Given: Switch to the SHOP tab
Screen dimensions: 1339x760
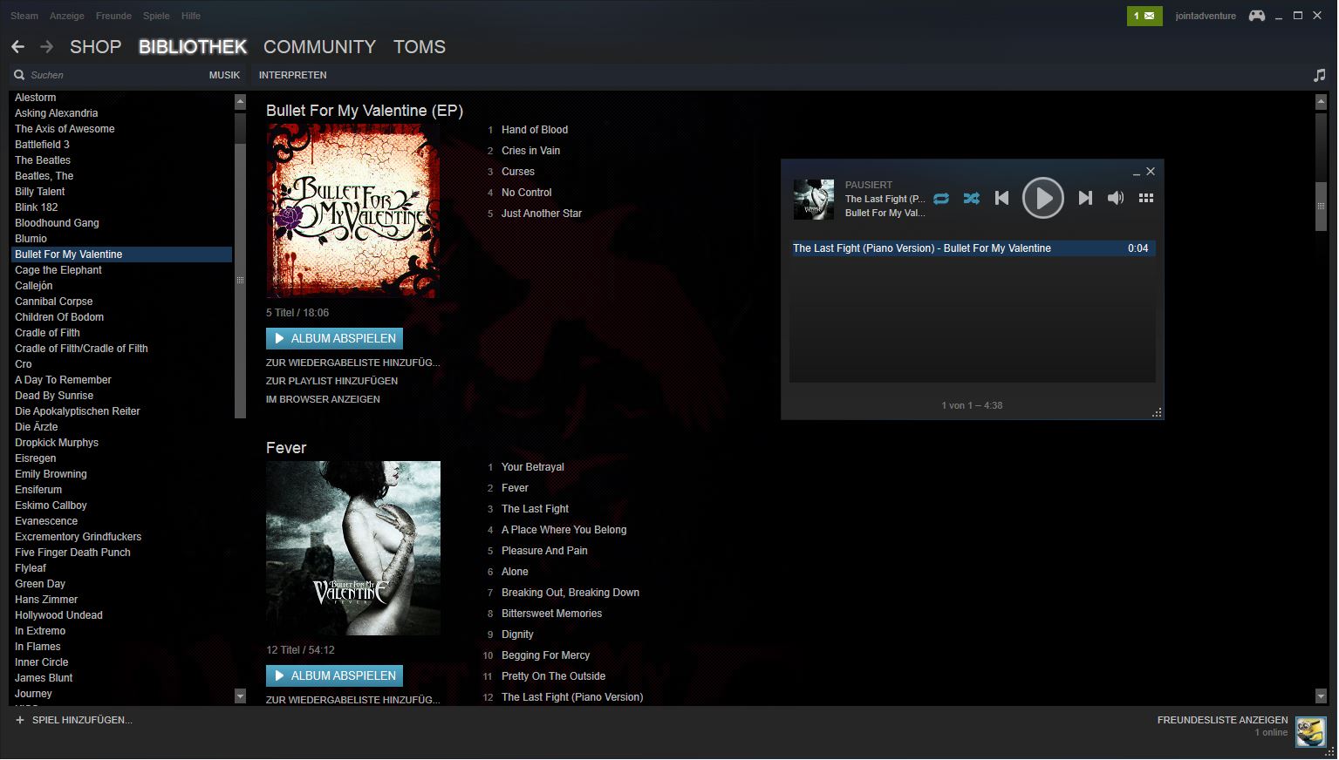Looking at the screenshot, I should coord(95,47).
